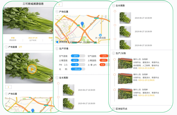Click the 产地位置 icon in the left screen

[6, 94]
